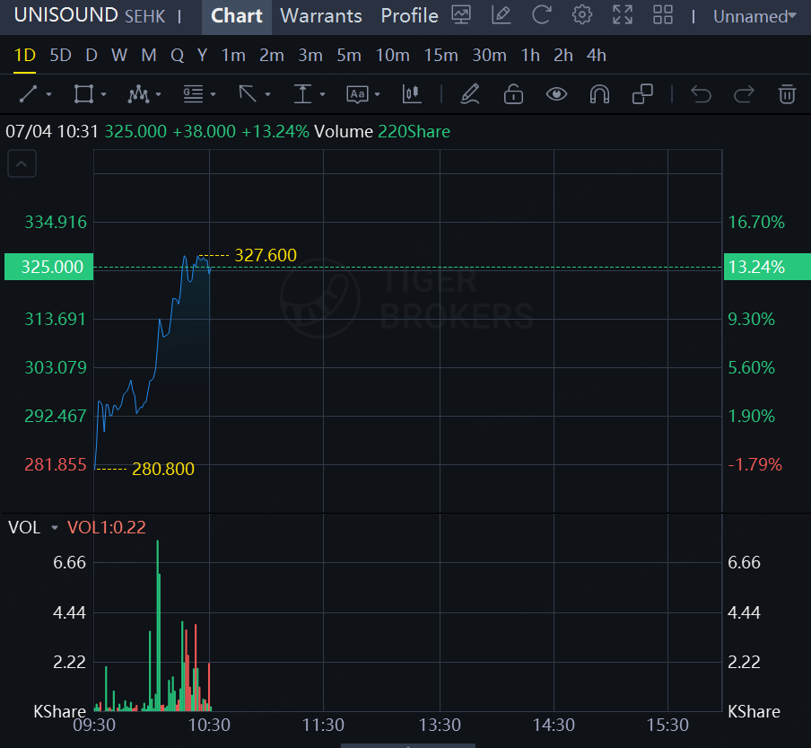
Task: Expand the VOL indicator dropdown arrow
Action: click(x=55, y=528)
